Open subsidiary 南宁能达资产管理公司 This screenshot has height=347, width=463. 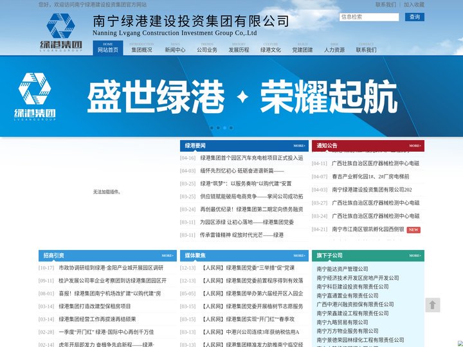343,269
